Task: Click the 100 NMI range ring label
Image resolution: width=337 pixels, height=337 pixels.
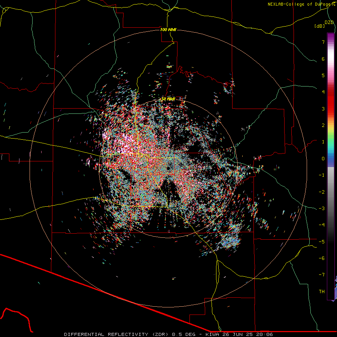Action: click(168, 30)
